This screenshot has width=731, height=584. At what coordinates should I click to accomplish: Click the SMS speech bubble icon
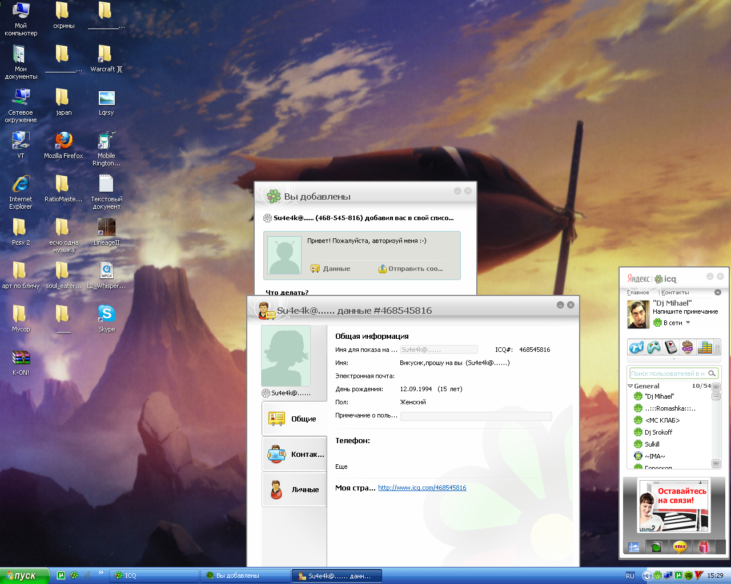[680, 547]
